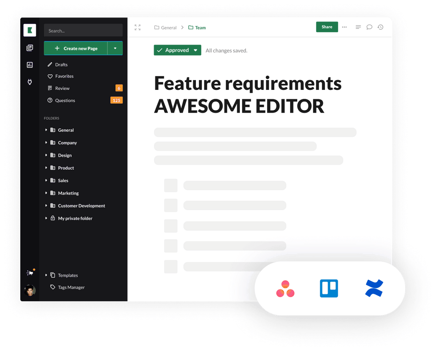The image size is (439, 352).
Task: Select the Design folder
Action: (65, 155)
